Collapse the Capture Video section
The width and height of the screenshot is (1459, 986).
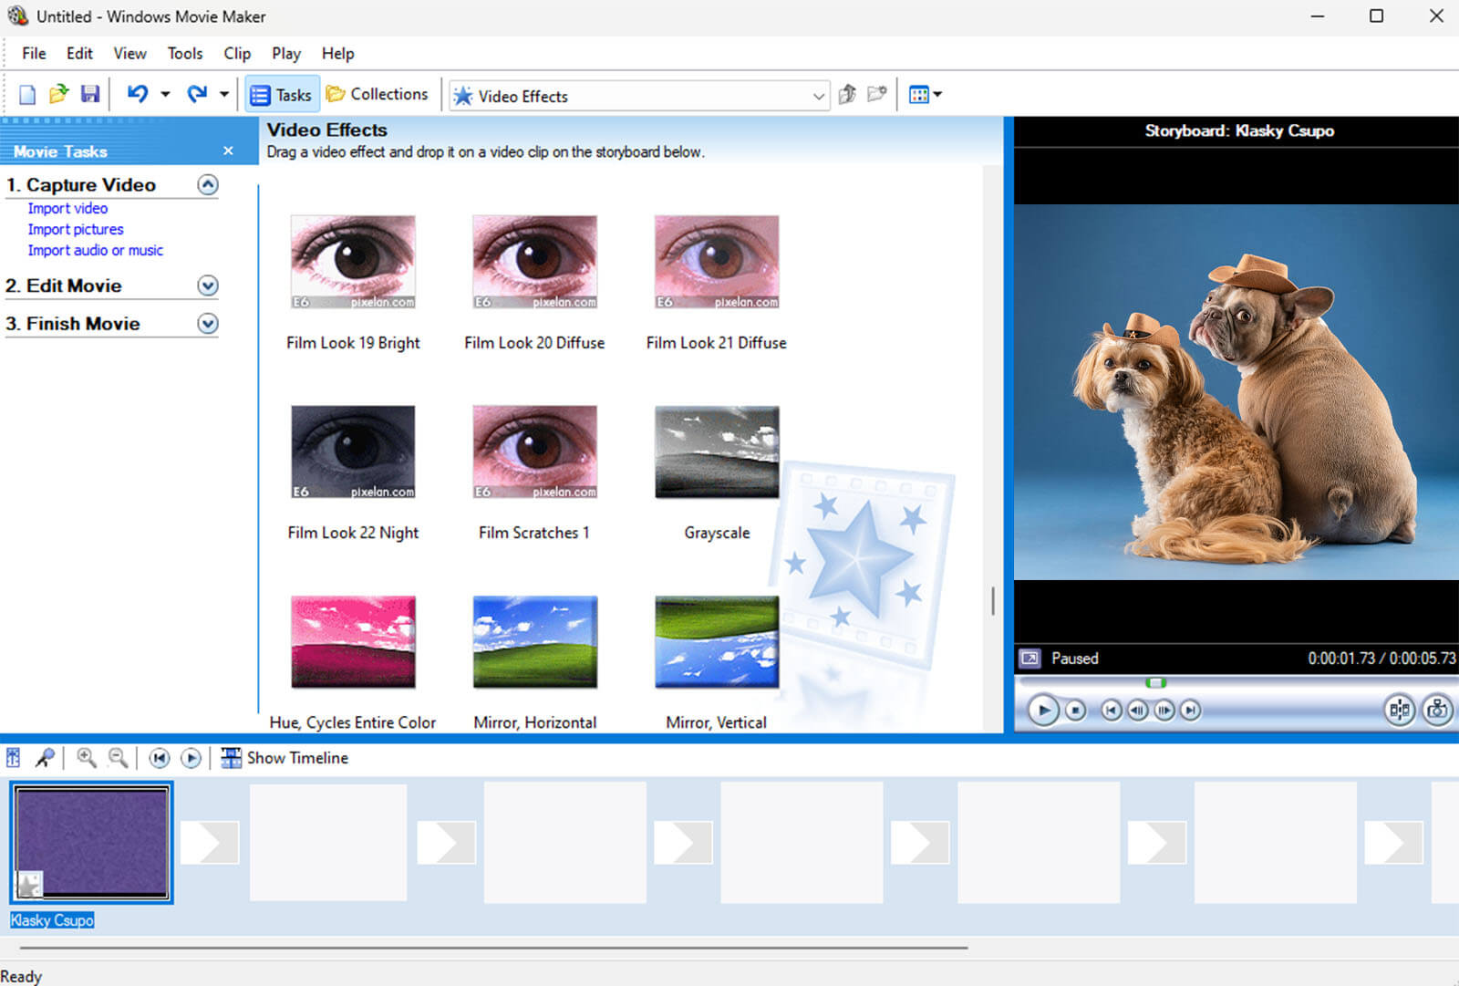[208, 184]
